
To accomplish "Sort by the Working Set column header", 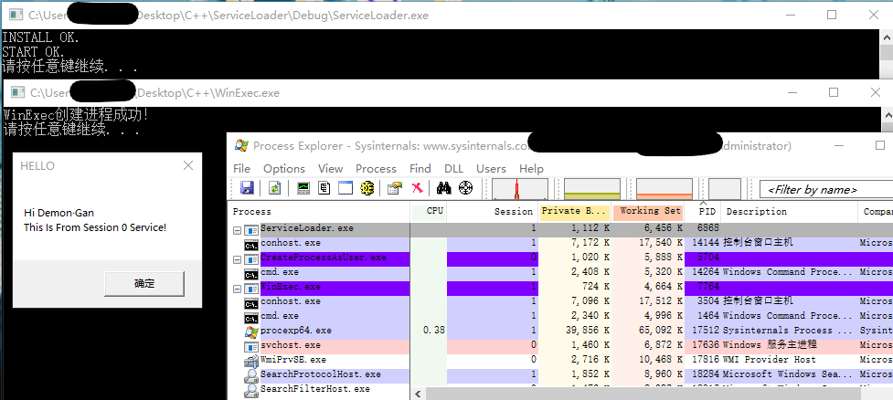I will 651,211.
